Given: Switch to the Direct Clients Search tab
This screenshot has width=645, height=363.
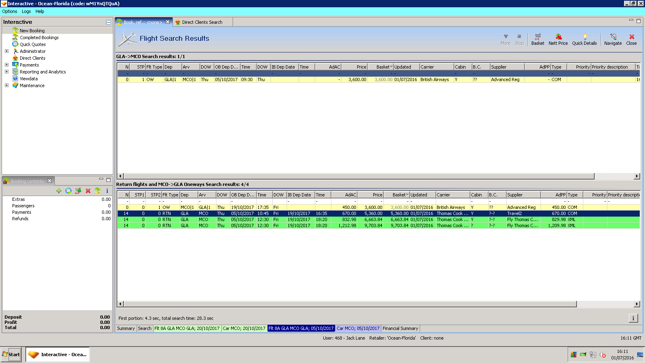Looking at the screenshot, I should (x=202, y=22).
